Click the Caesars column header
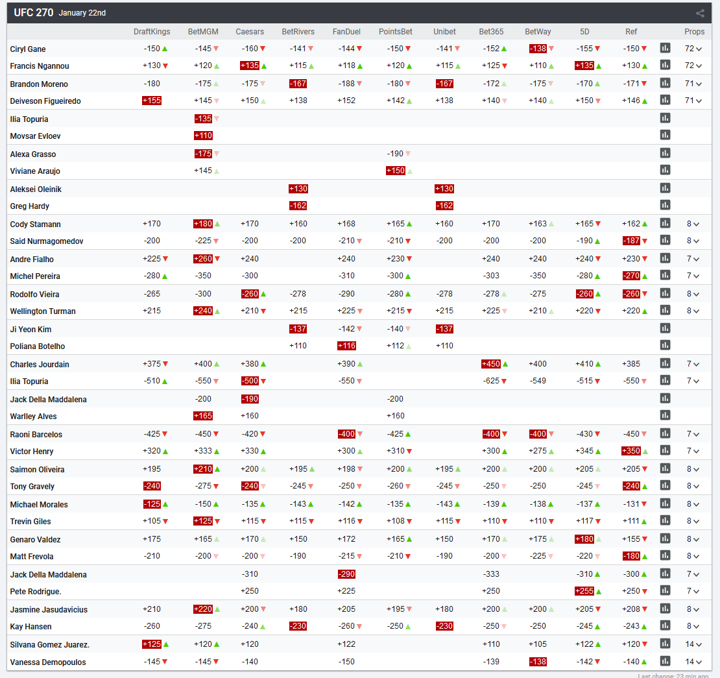This screenshot has height=678, width=720. (250, 32)
